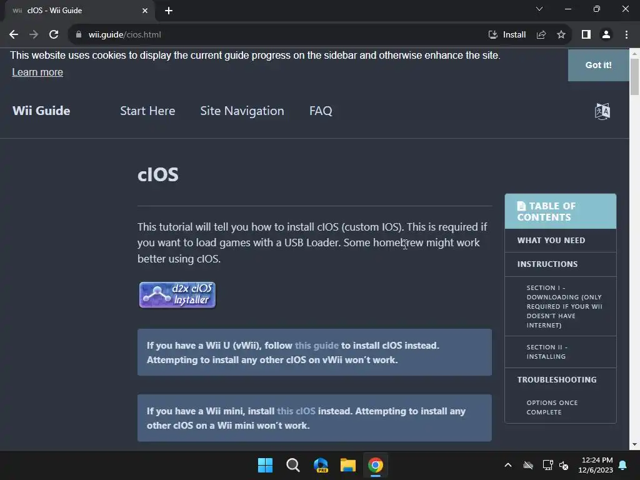Click the Table of Contents header

tap(561, 211)
